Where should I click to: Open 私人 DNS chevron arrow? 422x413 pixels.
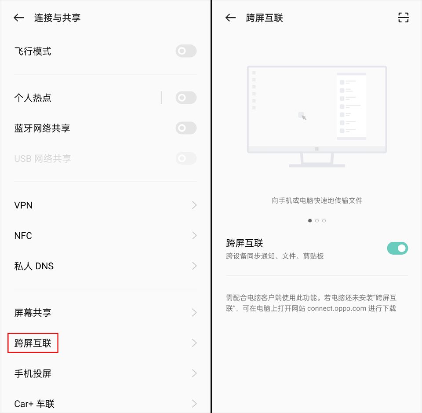(x=194, y=266)
